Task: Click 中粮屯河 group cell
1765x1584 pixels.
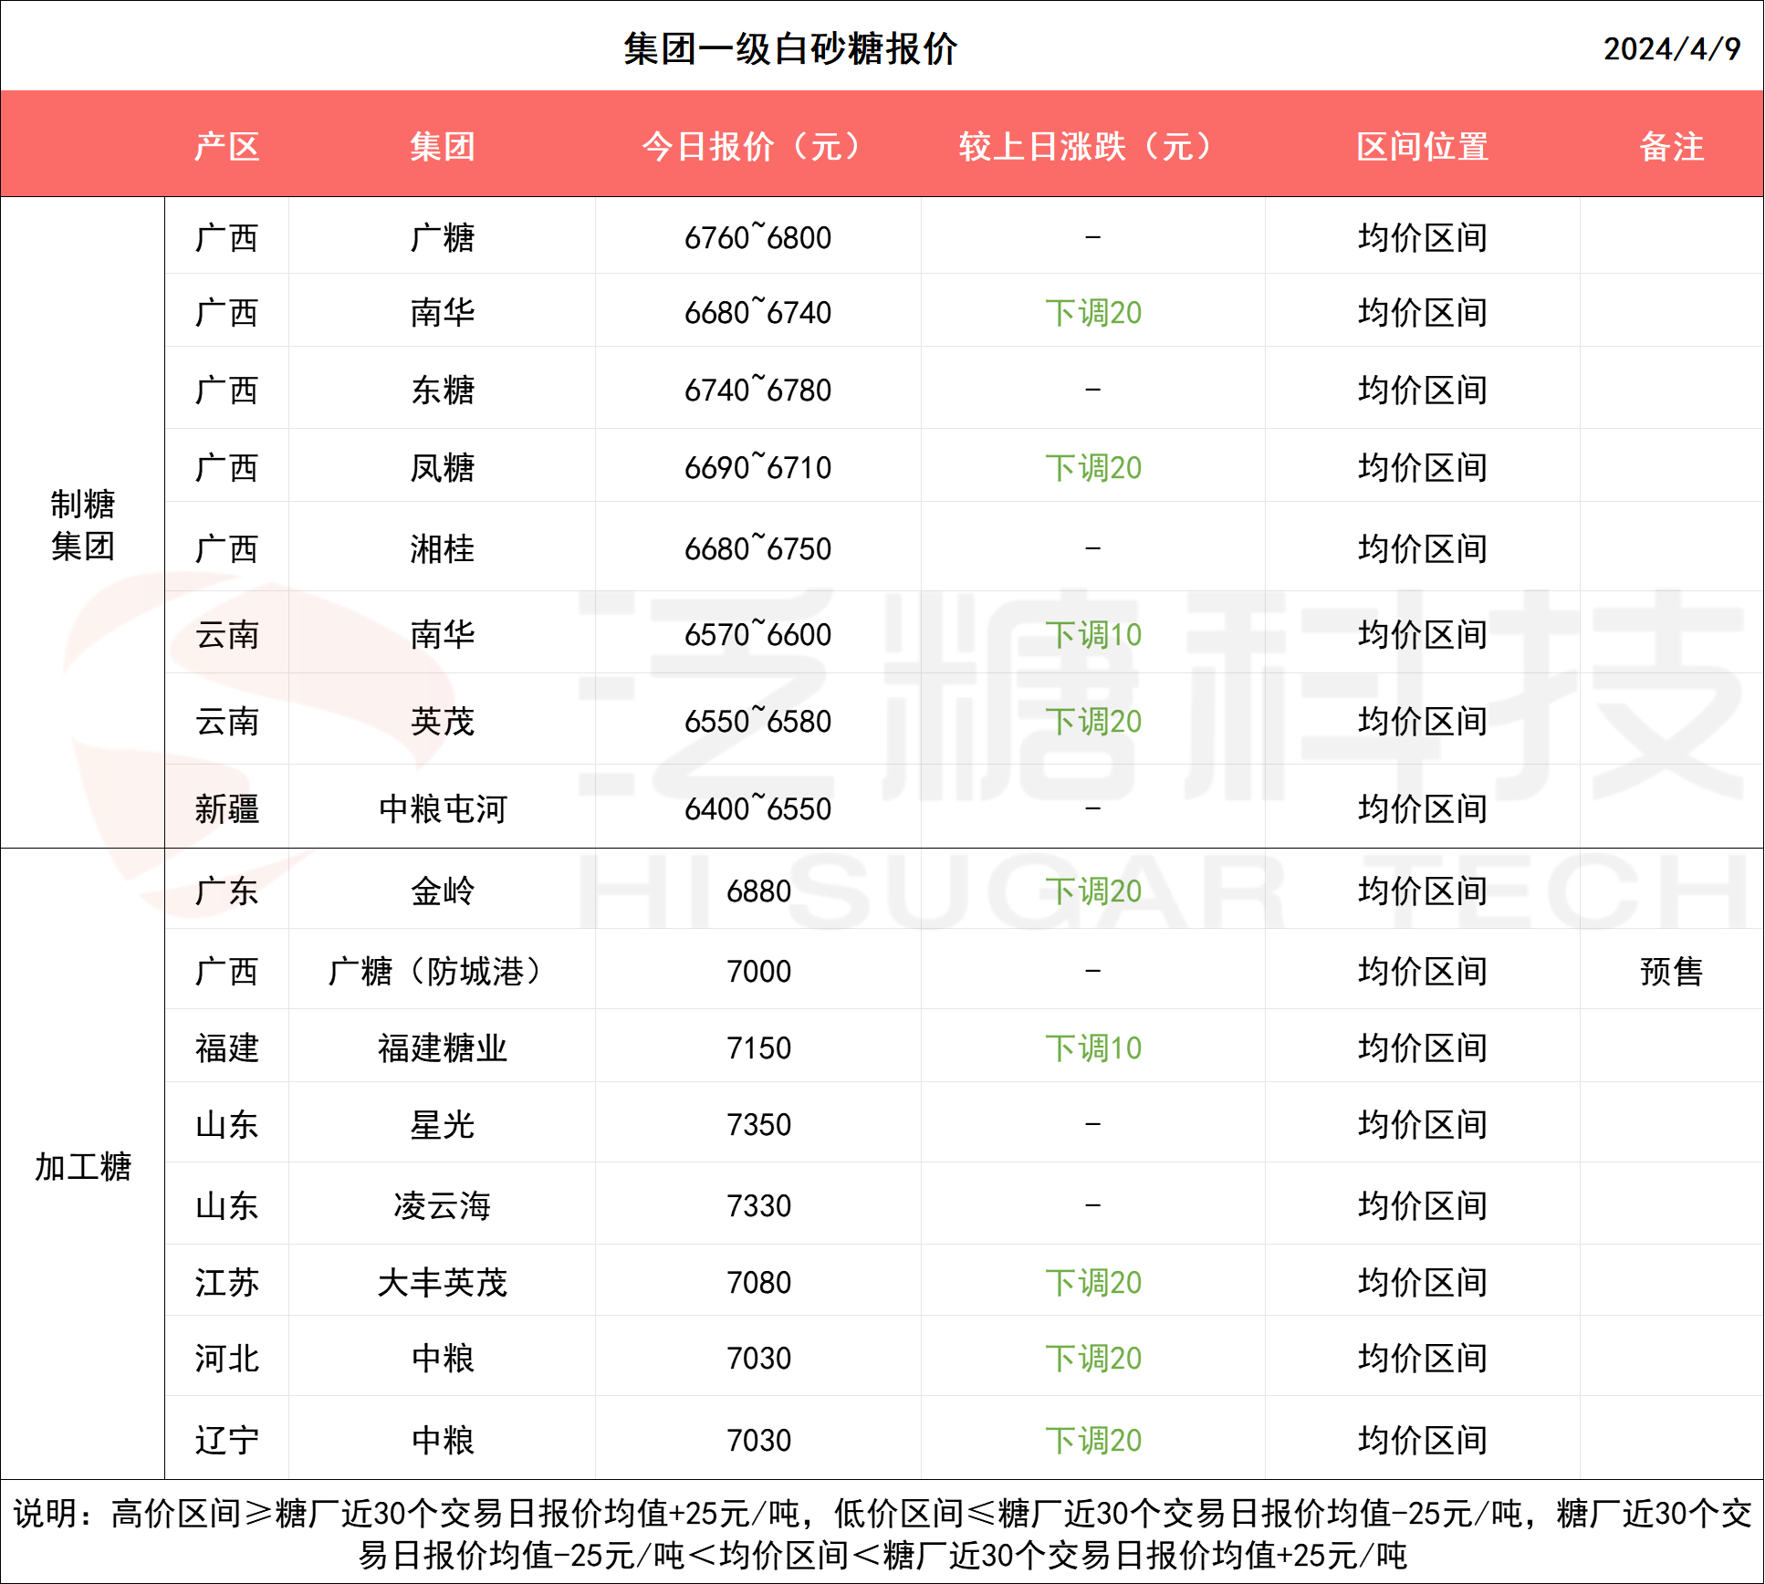Action: (442, 808)
